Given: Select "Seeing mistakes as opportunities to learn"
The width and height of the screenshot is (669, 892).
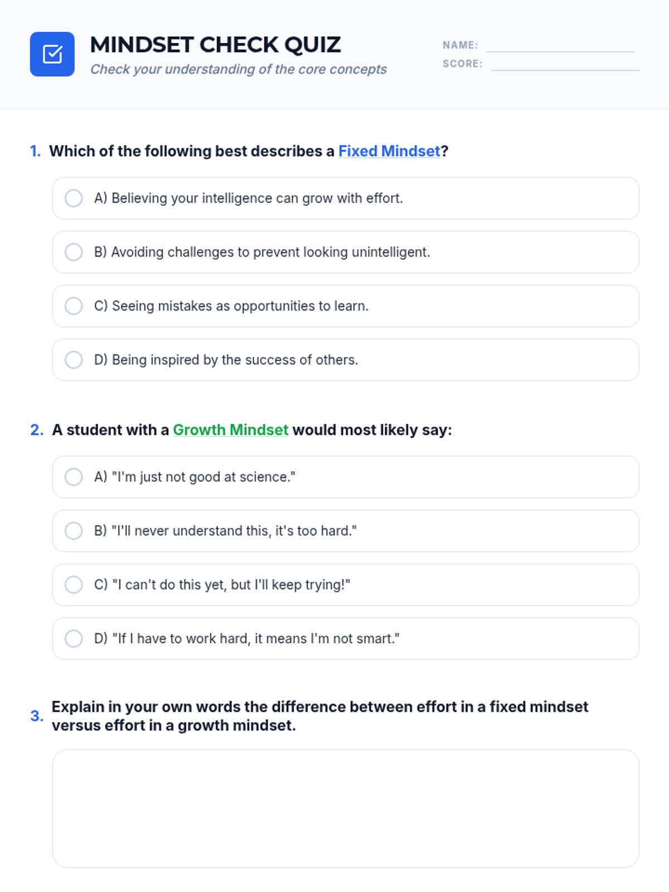Looking at the screenshot, I should point(74,306).
